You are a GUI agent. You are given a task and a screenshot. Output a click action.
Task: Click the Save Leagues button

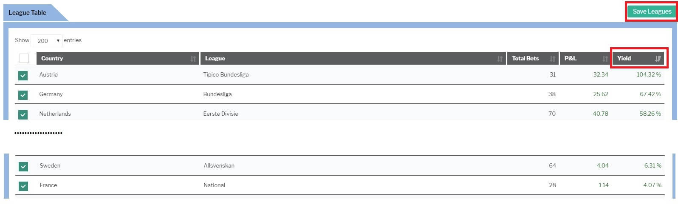pos(652,11)
